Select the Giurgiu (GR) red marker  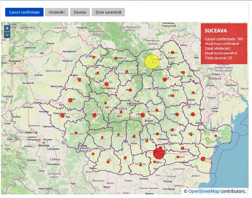pyautogui.click(x=155, y=162)
